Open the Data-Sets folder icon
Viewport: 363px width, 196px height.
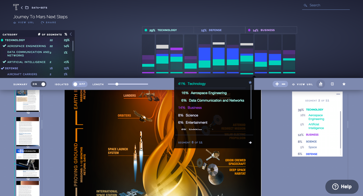[x=27, y=7]
